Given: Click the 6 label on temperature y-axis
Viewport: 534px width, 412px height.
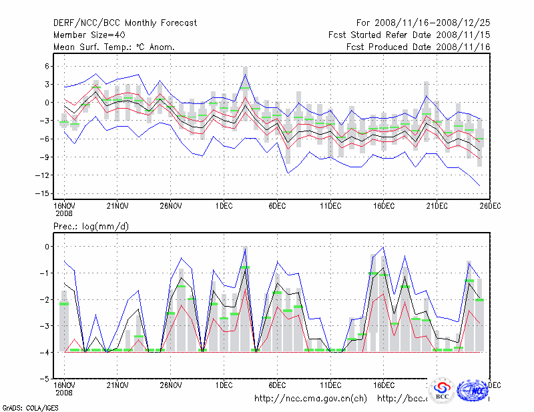Looking at the screenshot, I should [x=45, y=66].
